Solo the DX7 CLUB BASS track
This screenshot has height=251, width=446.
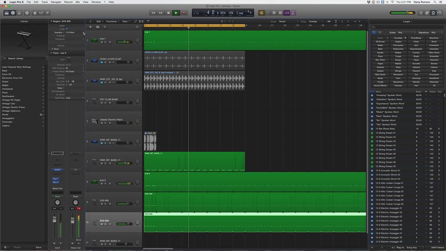click(105, 103)
